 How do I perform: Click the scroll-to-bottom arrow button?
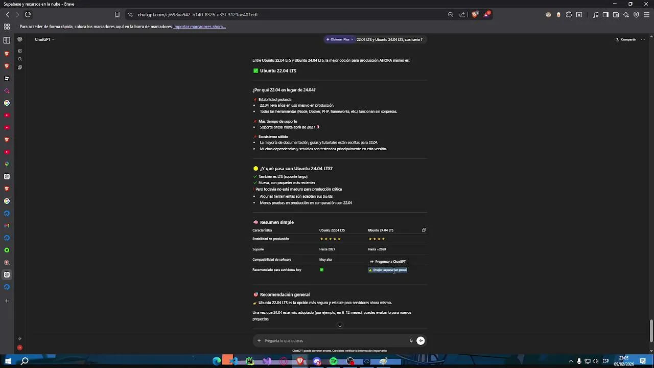coord(340,325)
